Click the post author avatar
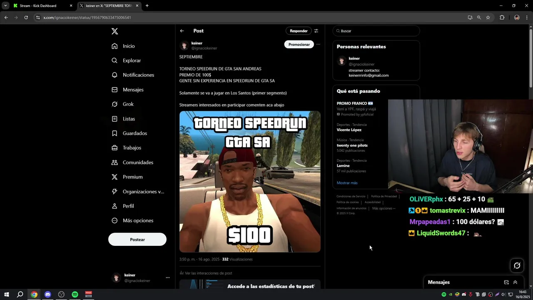The height and width of the screenshot is (300, 533). [x=184, y=46]
